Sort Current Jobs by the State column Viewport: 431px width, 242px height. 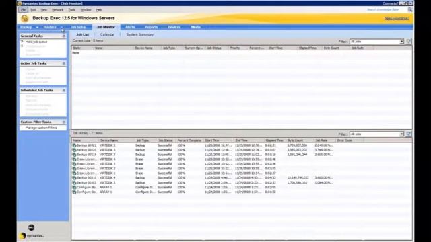point(82,48)
